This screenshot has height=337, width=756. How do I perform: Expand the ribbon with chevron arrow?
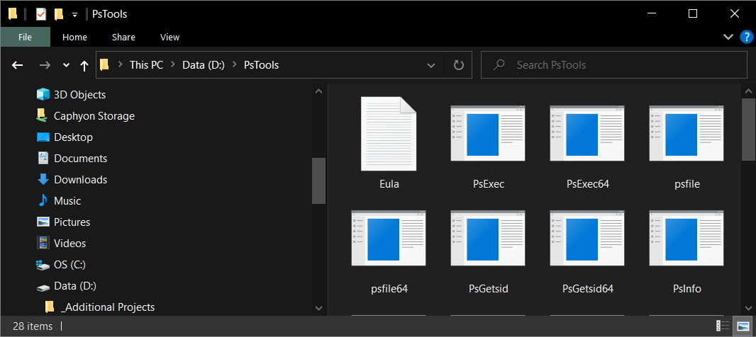(728, 37)
